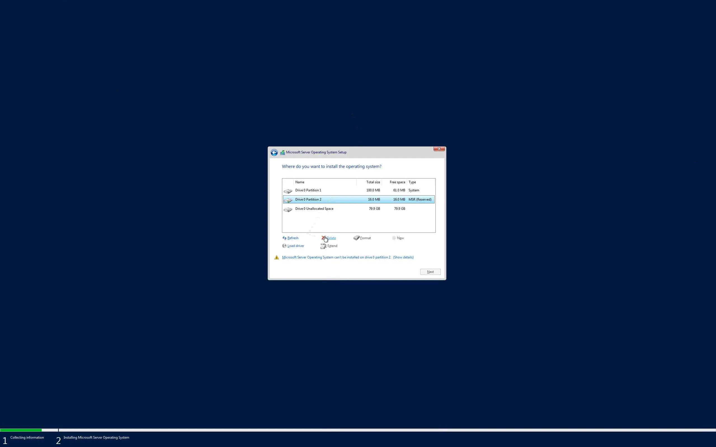Click the setup icon in title bar
This screenshot has width=716, height=447.
click(282, 153)
